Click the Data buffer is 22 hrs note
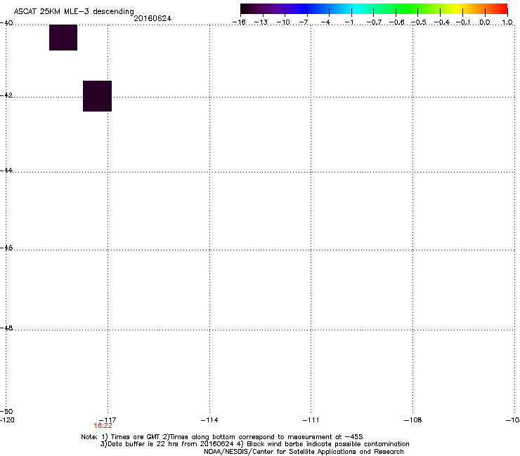 point(254,444)
